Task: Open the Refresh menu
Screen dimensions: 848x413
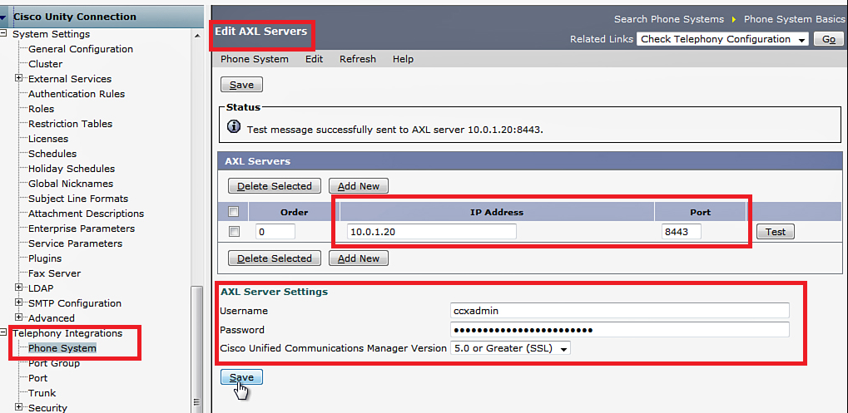Action: [358, 59]
